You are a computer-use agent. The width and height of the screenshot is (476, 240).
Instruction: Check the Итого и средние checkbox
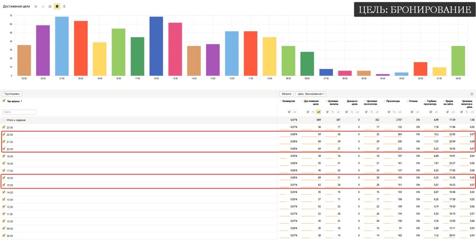click(4, 120)
